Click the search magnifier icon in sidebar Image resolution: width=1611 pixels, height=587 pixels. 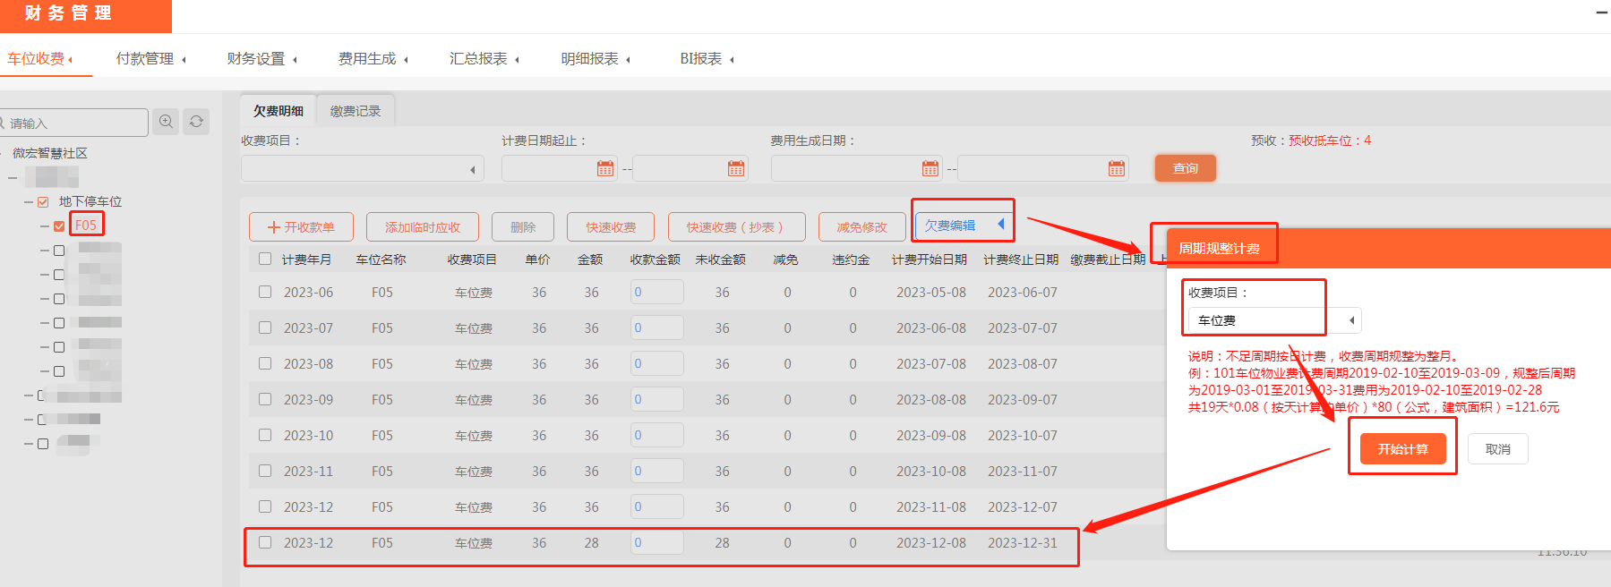(x=166, y=122)
